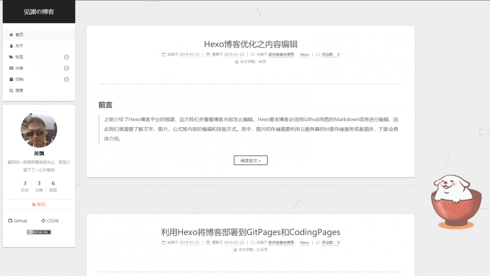The height and width of the screenshot is (276, 490).
Task: Click the GitHub octocat icon
Action: tap(10, 221)
